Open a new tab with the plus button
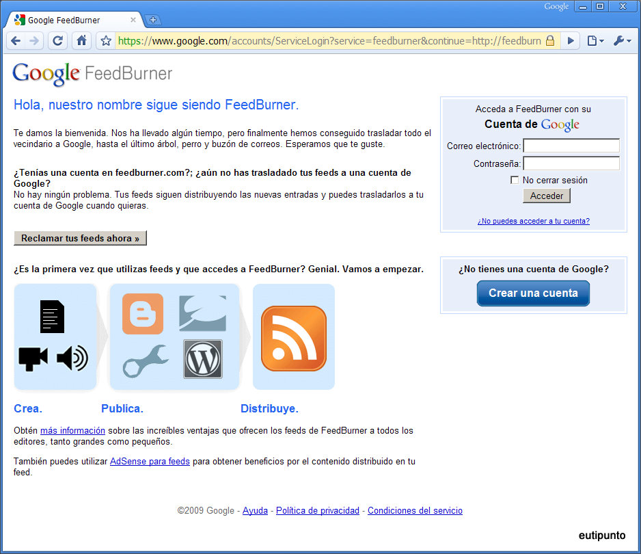Image resolution: width=641 pixels, height=554 pixels. pyautogui.click(x=153, y=20)
